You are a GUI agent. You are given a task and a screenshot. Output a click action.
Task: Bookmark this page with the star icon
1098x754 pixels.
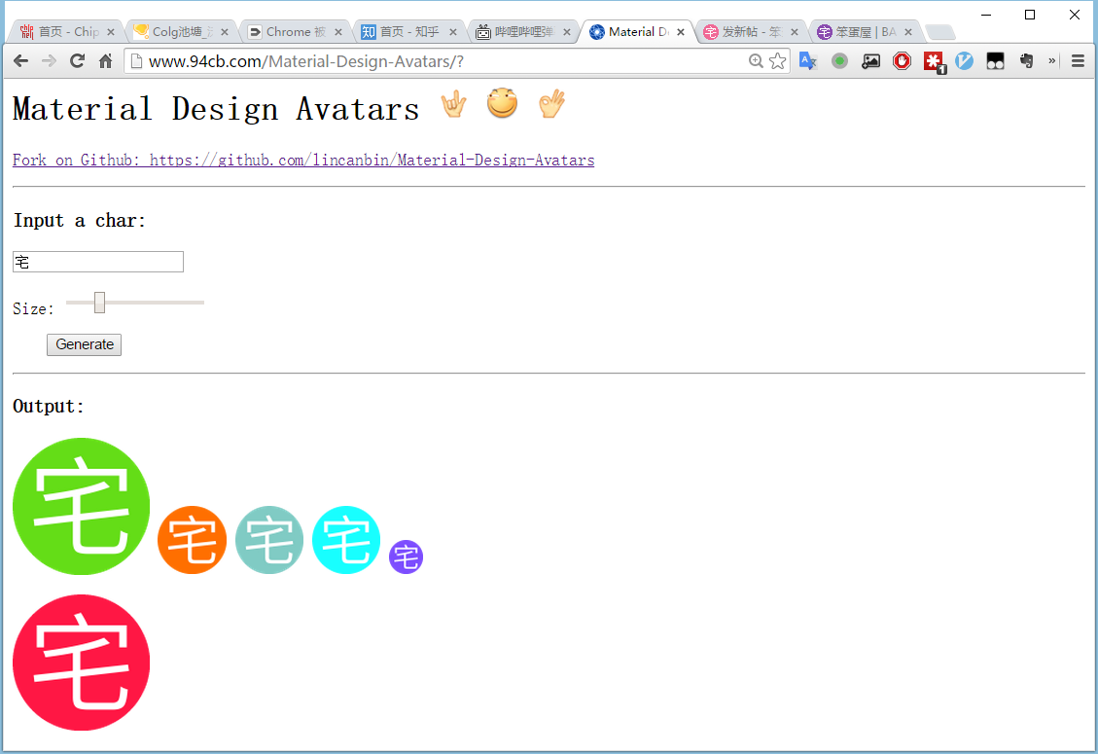(x=777, y=61)
